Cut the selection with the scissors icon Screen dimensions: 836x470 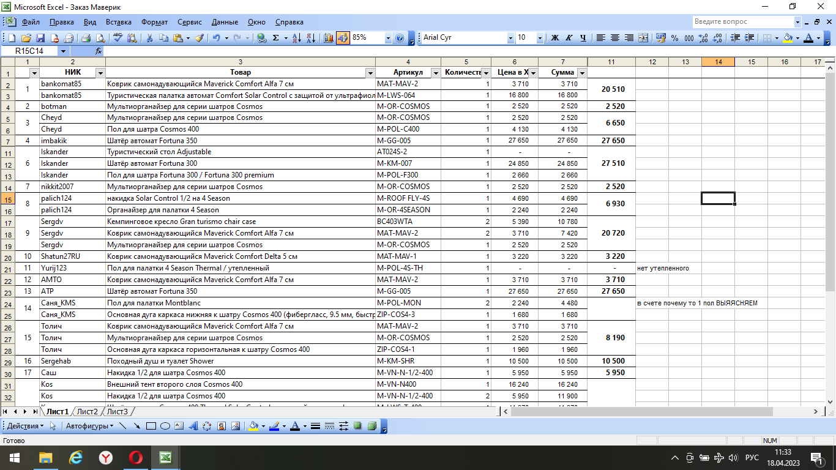(x=149, y=38)
